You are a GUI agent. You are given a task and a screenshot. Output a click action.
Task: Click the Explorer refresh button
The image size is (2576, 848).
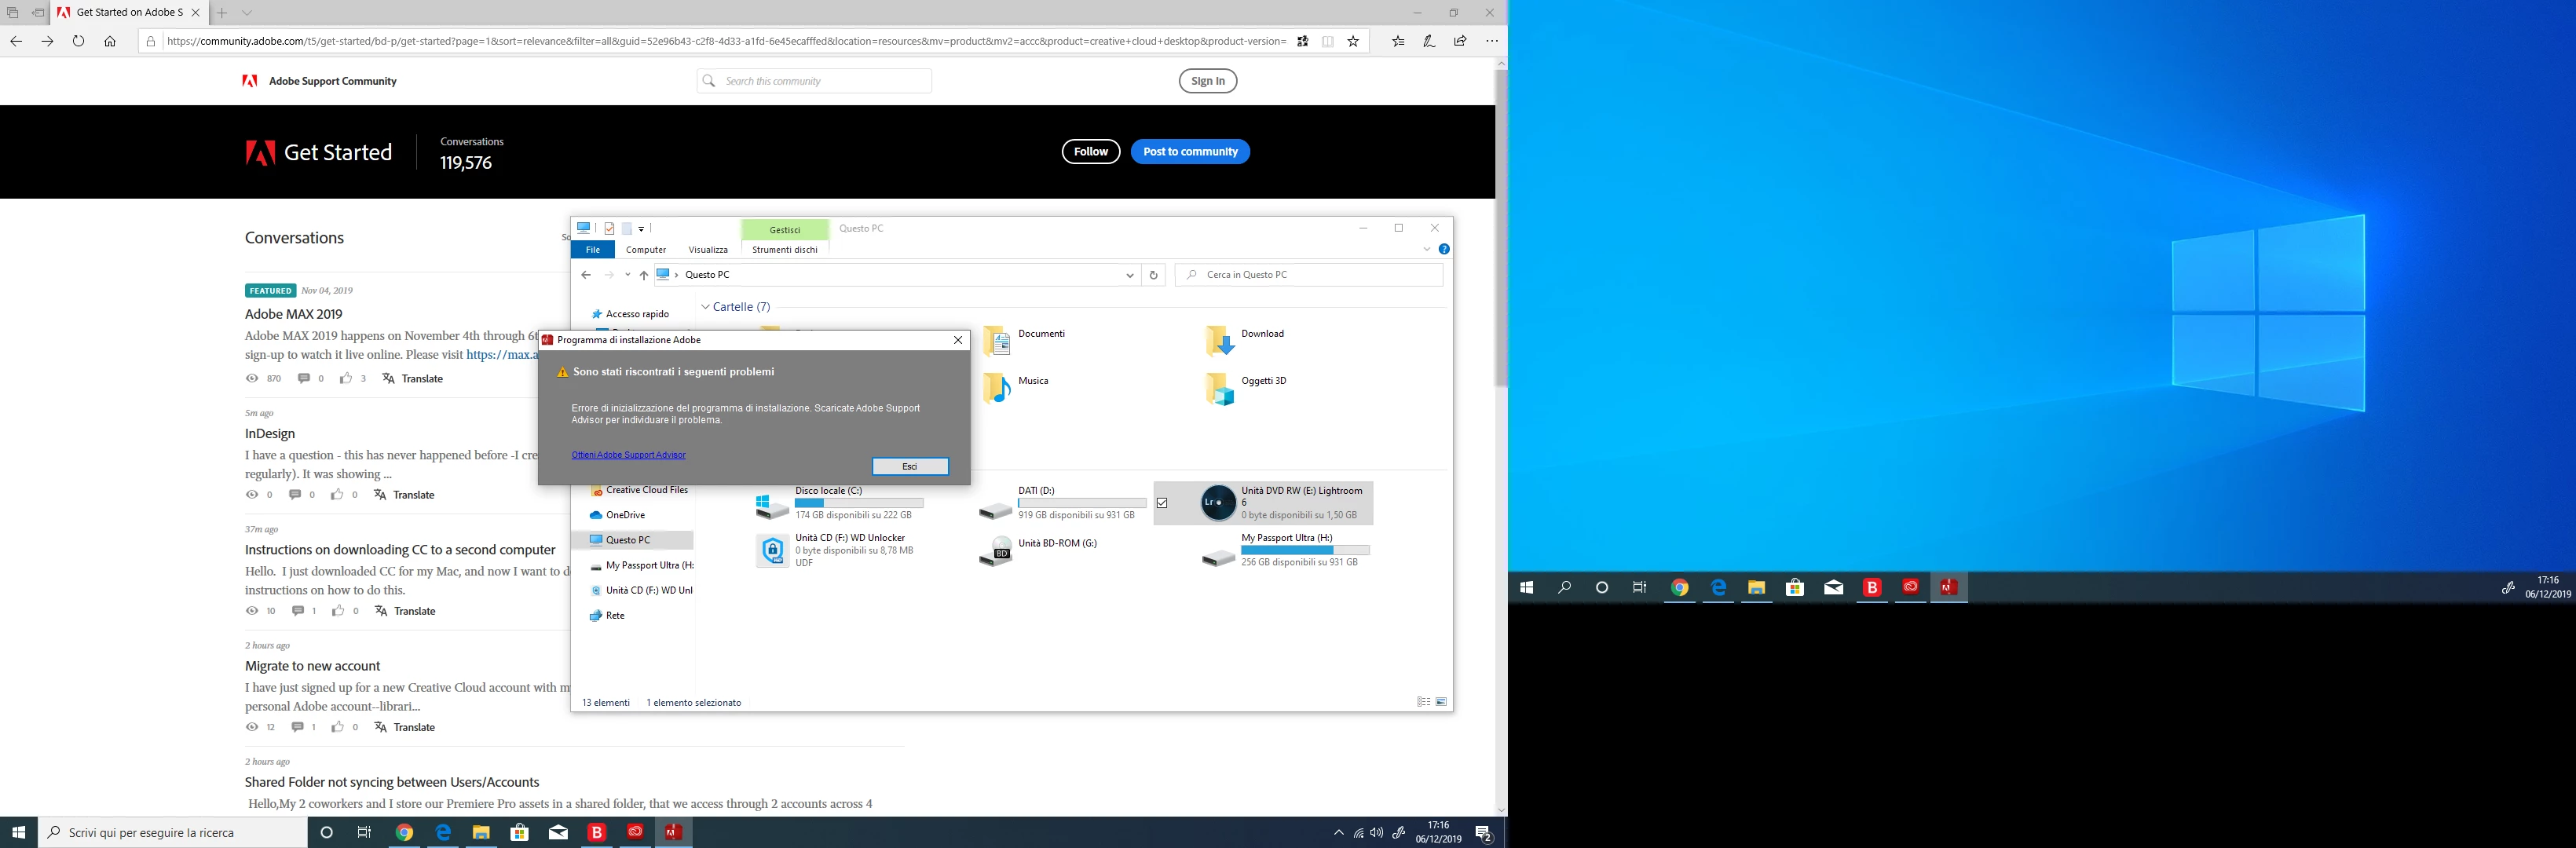click(1153, 275)
